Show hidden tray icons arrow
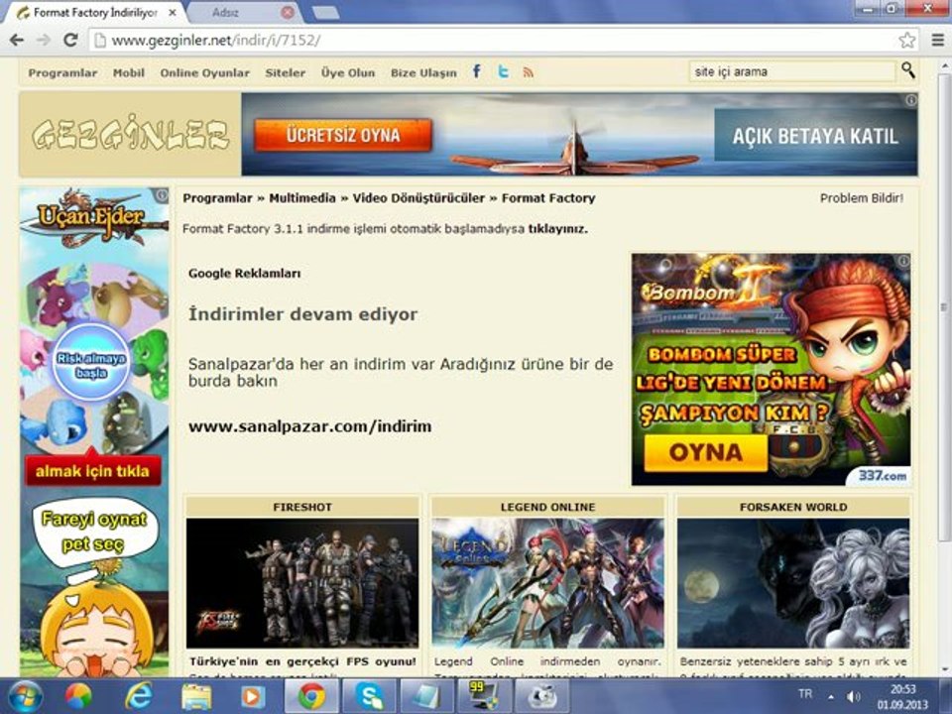Image resolution: width=952 pixels, height=714 pixels. click(x=831, y=697)
